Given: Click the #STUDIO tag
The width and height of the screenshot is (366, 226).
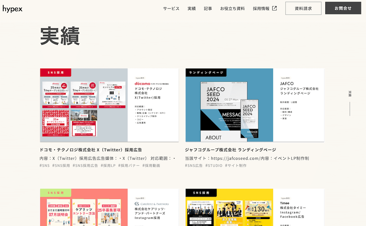Looking at the screenshot, I should [214, 166].
